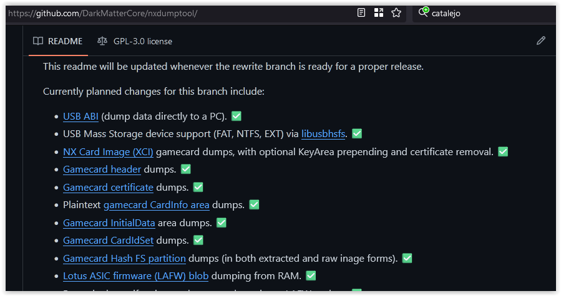Click green check mark after InitialData area dumps

click(x=222, y=222)
